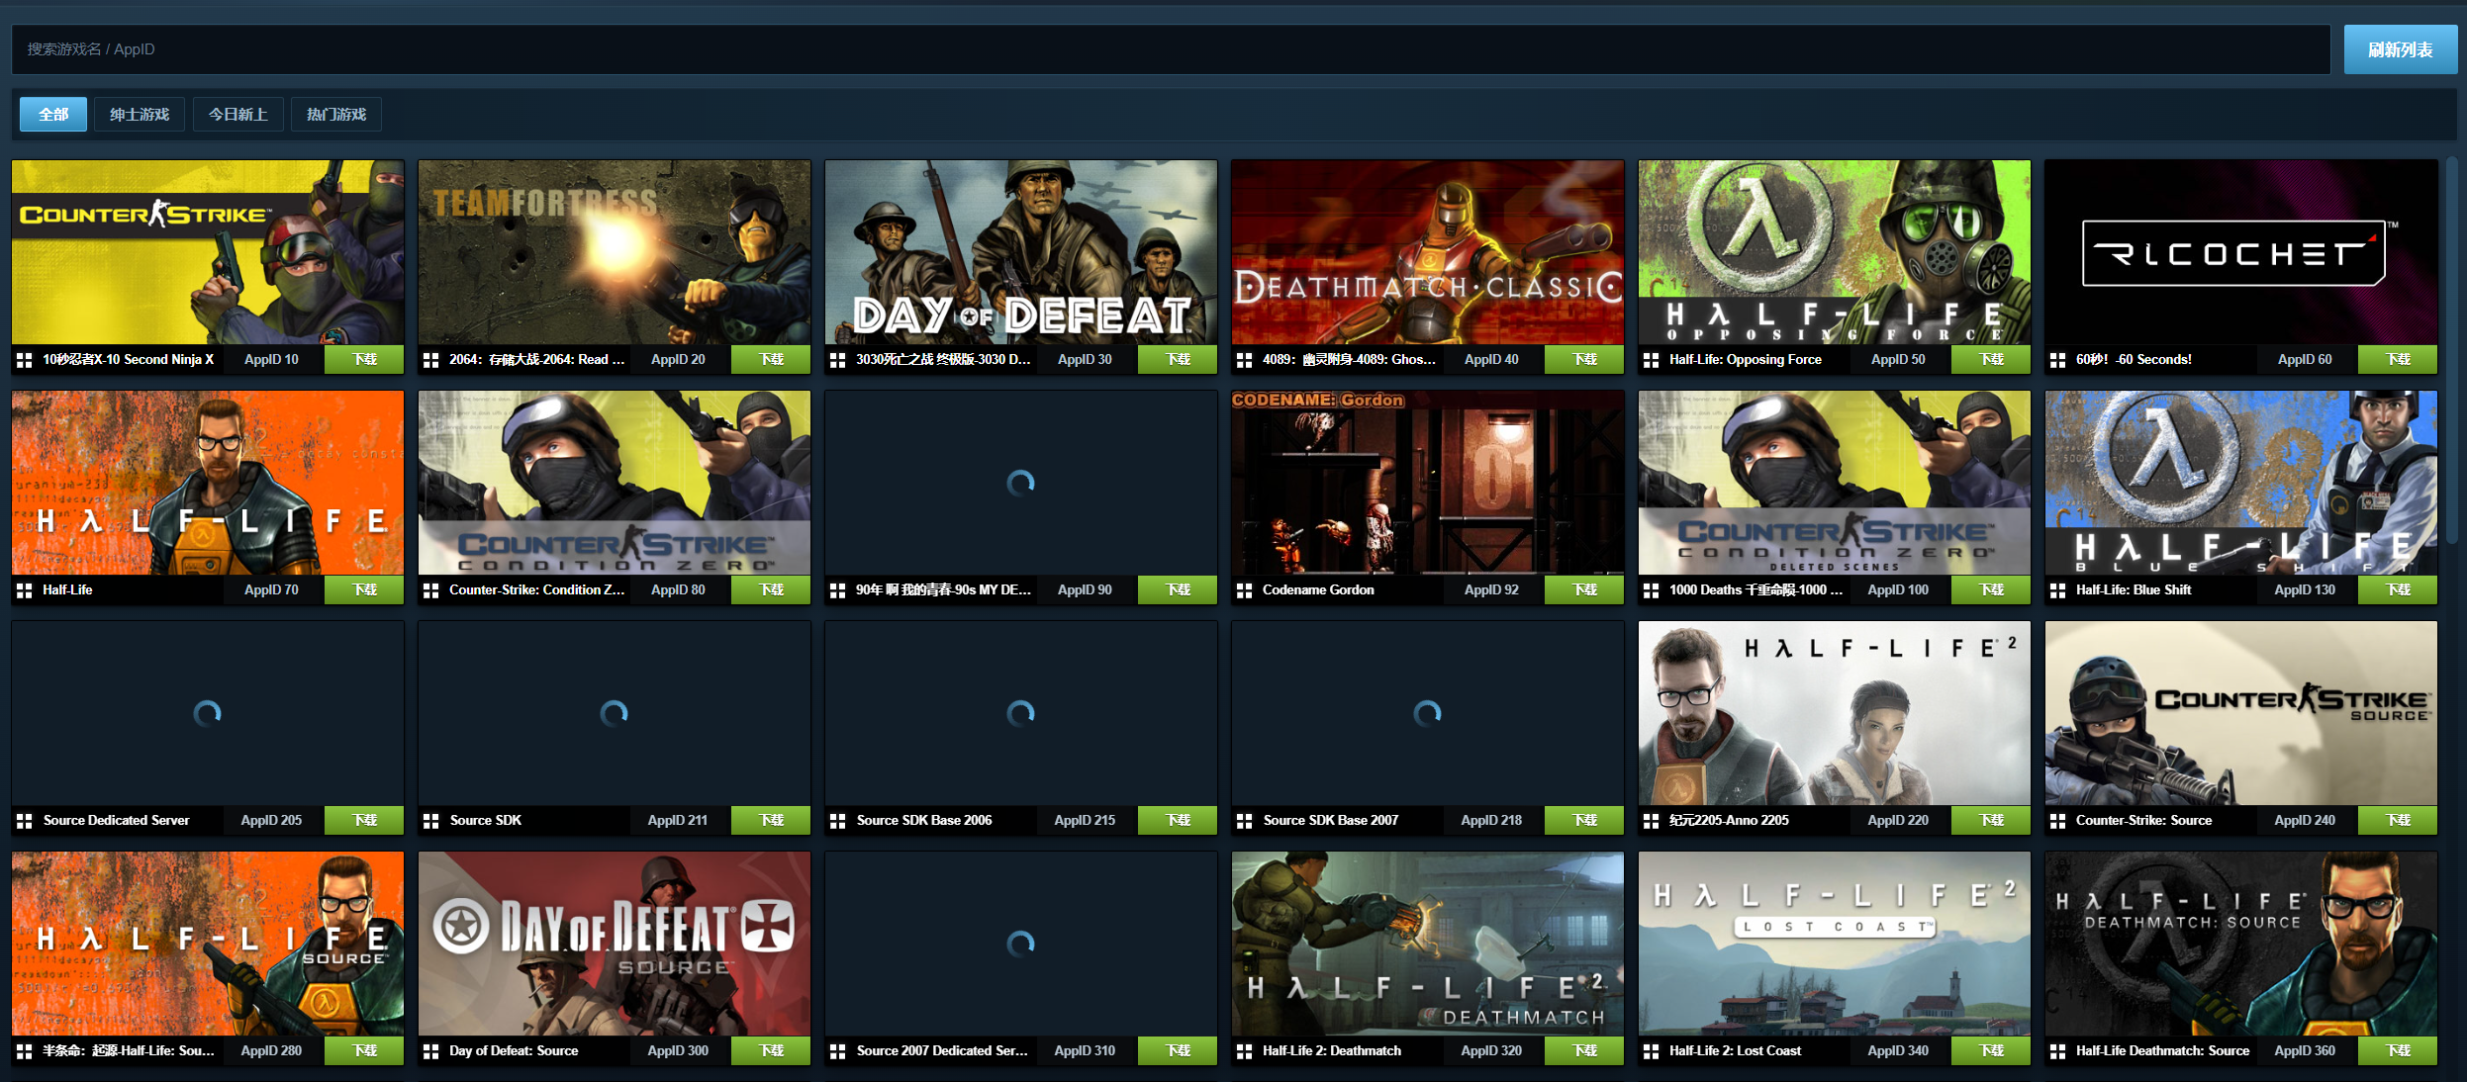Click the Windows icon beside Source SDK Base 2007
This screenshot has width=2467, height=1082.
pos(1245,821)
